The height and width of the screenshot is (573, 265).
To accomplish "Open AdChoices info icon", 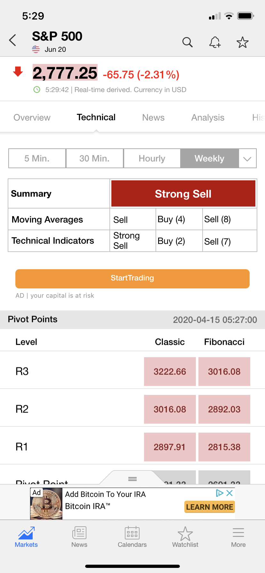I will [220, 493].
